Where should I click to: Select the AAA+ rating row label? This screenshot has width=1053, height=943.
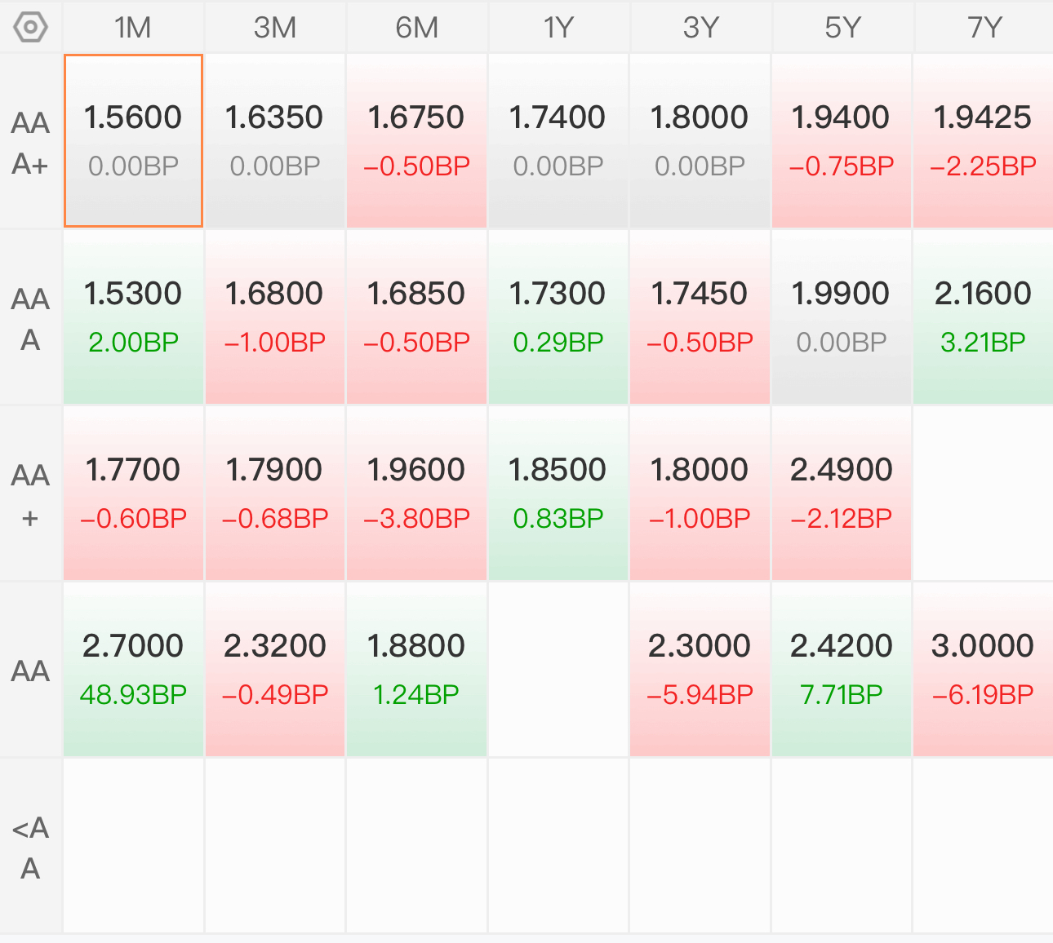point(31,142)
